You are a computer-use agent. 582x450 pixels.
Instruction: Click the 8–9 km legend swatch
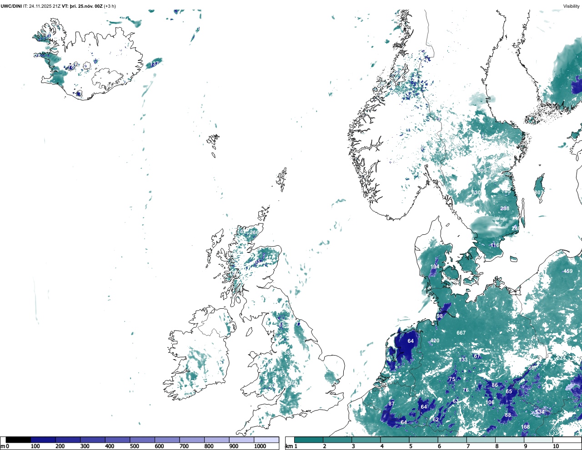(509, 440)
